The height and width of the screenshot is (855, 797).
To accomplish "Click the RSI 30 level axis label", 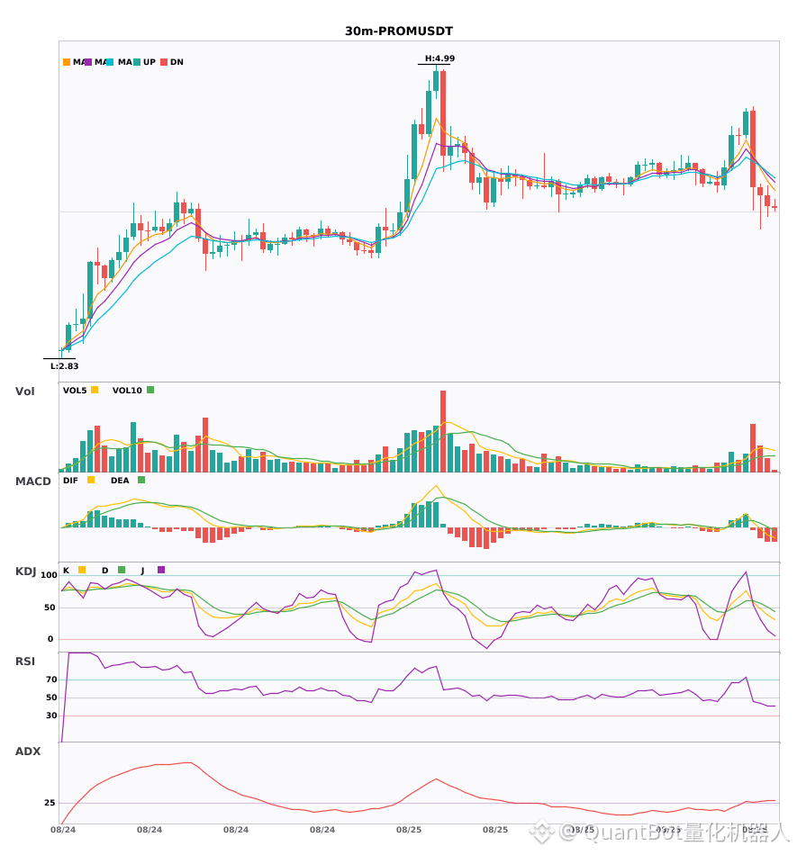I will click(x=51, y=715).
